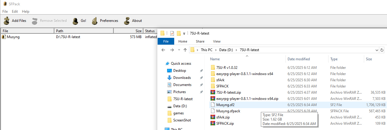Open Customize Quick Access Toolbar dropdown
Image resolution: width=387 pixels, height=130 pixels.
coord(184,33)
